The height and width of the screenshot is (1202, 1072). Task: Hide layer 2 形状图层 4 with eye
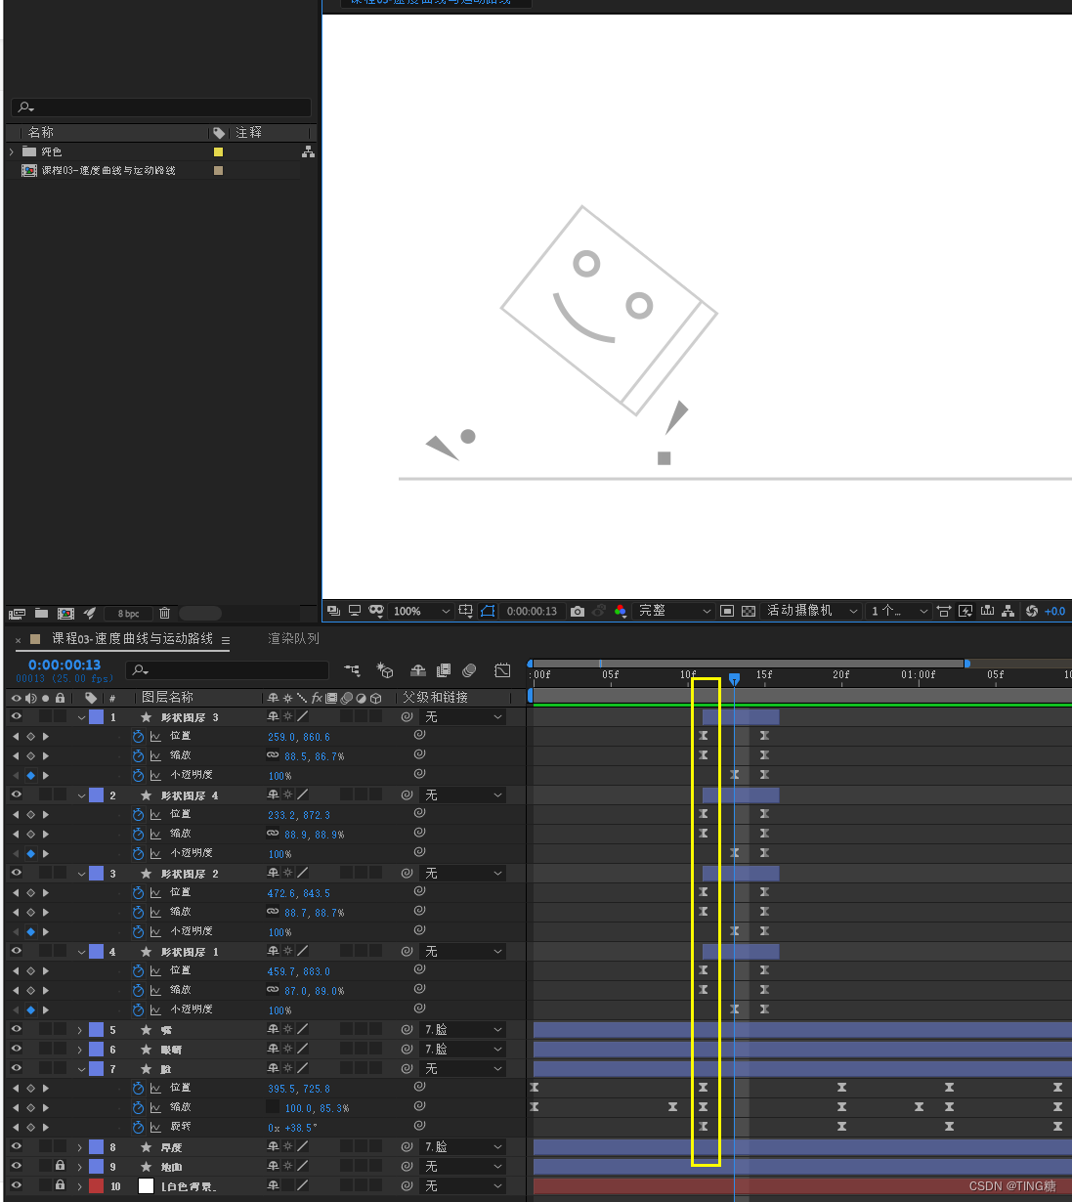click(x=16, y=794)
